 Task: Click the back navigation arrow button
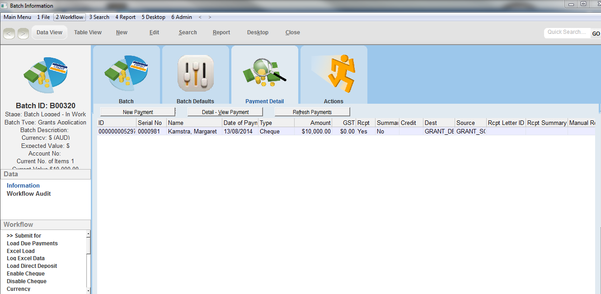coord(9,33)
